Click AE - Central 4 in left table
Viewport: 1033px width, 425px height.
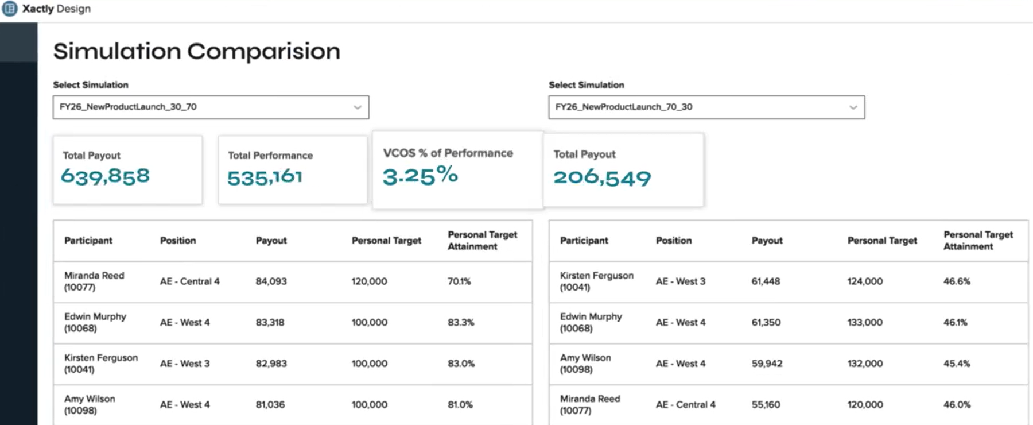click(x=190, y=281)
